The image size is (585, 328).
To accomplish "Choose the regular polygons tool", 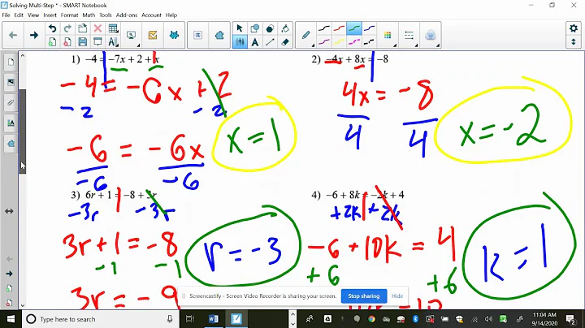I will 270,28.
